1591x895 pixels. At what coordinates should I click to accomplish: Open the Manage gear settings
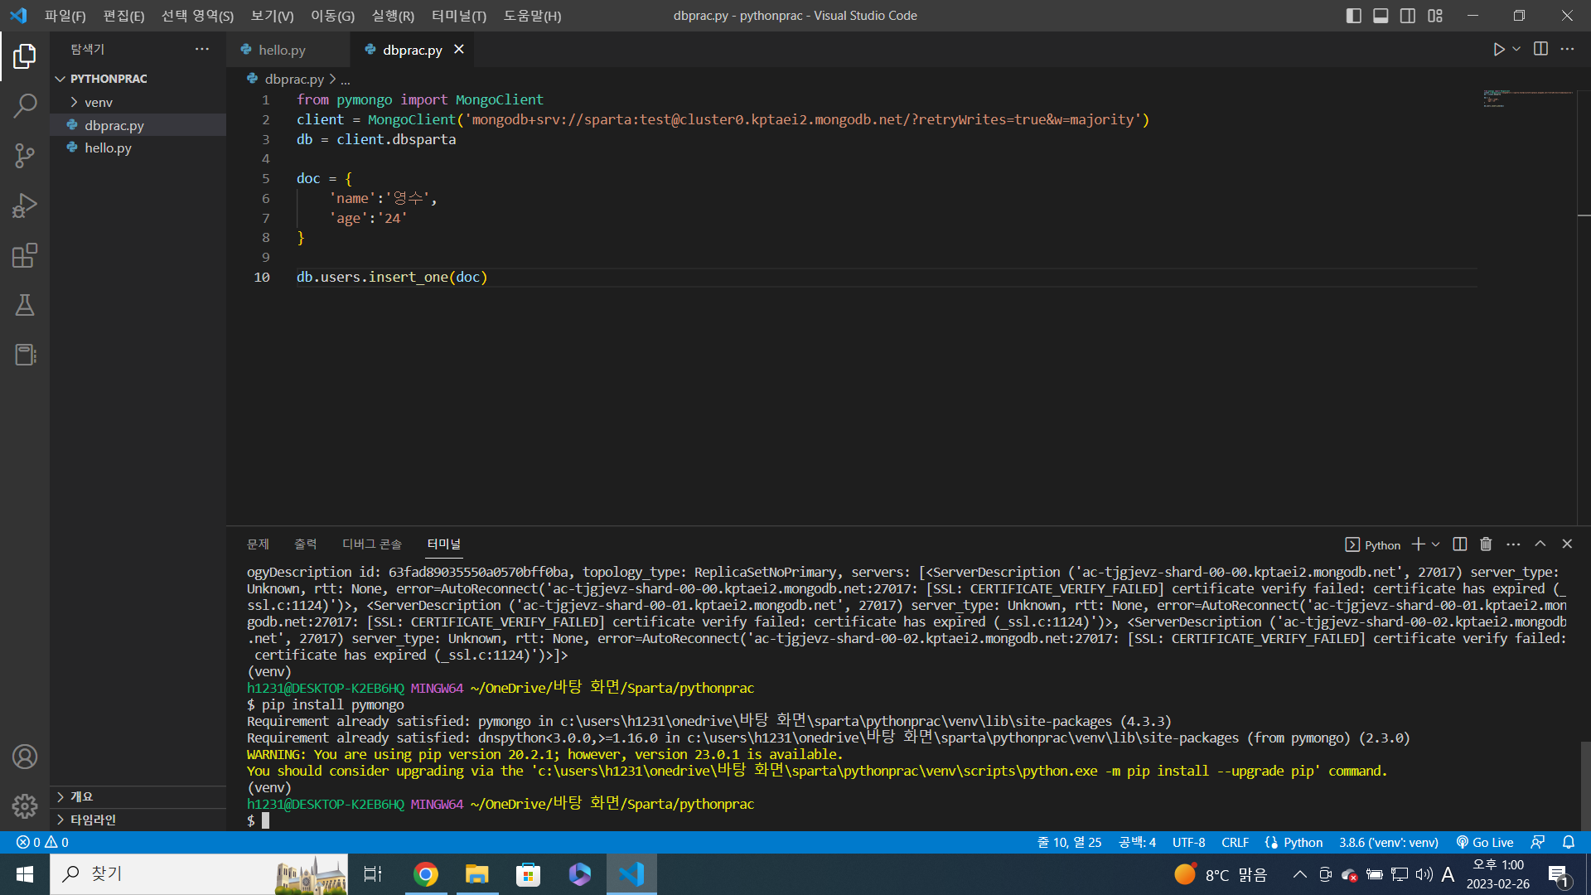coord(25,805)
